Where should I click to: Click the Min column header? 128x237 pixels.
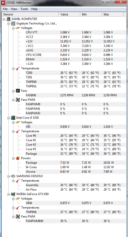click(91, 14)
